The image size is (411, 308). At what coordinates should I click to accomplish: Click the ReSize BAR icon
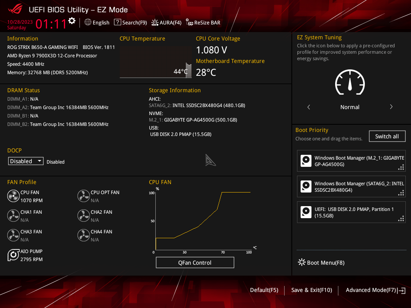point(189,22)
